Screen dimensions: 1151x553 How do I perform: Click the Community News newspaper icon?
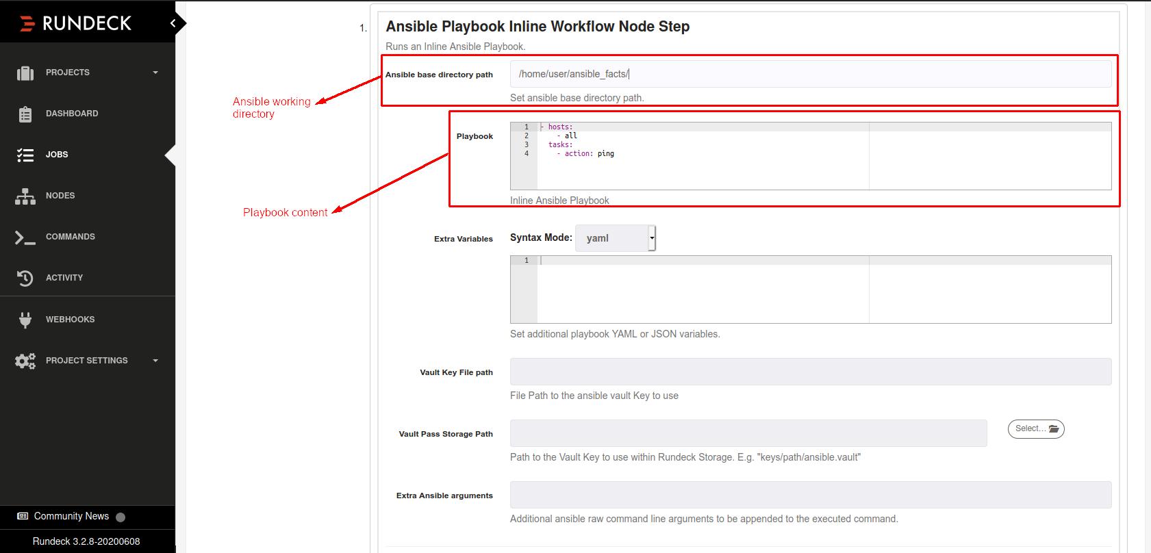pos(23,516)
